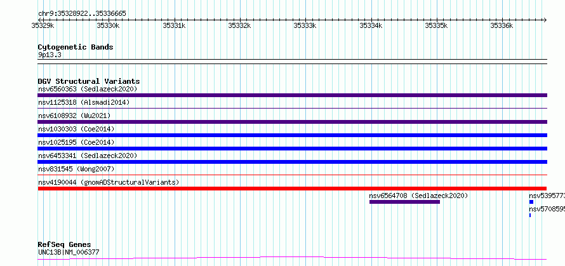Viewport: 565px width, 266px height.
Task: Click the 35333k ruler tick label
Action: coord(305,25)
